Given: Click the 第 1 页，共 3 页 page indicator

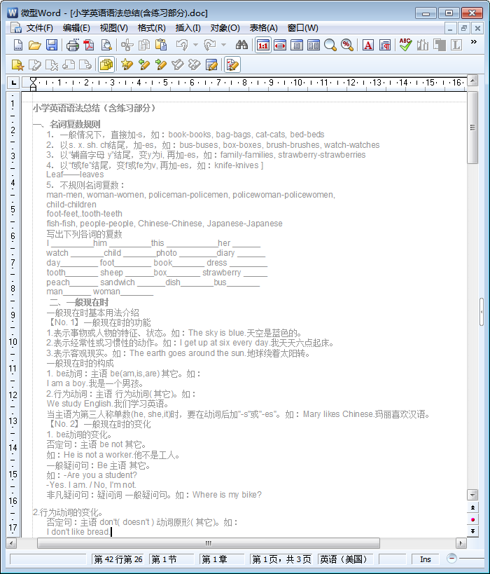Looking at the screenshot, I should click(x=281, y=559).
